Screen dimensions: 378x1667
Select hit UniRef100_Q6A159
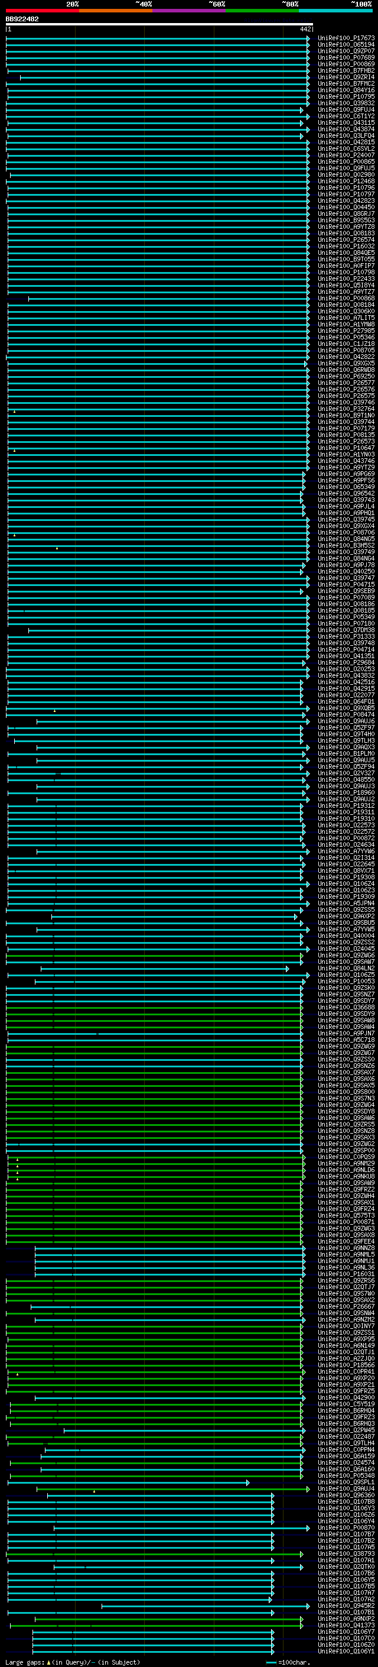pyautogui.click(x=346, y=1456)
